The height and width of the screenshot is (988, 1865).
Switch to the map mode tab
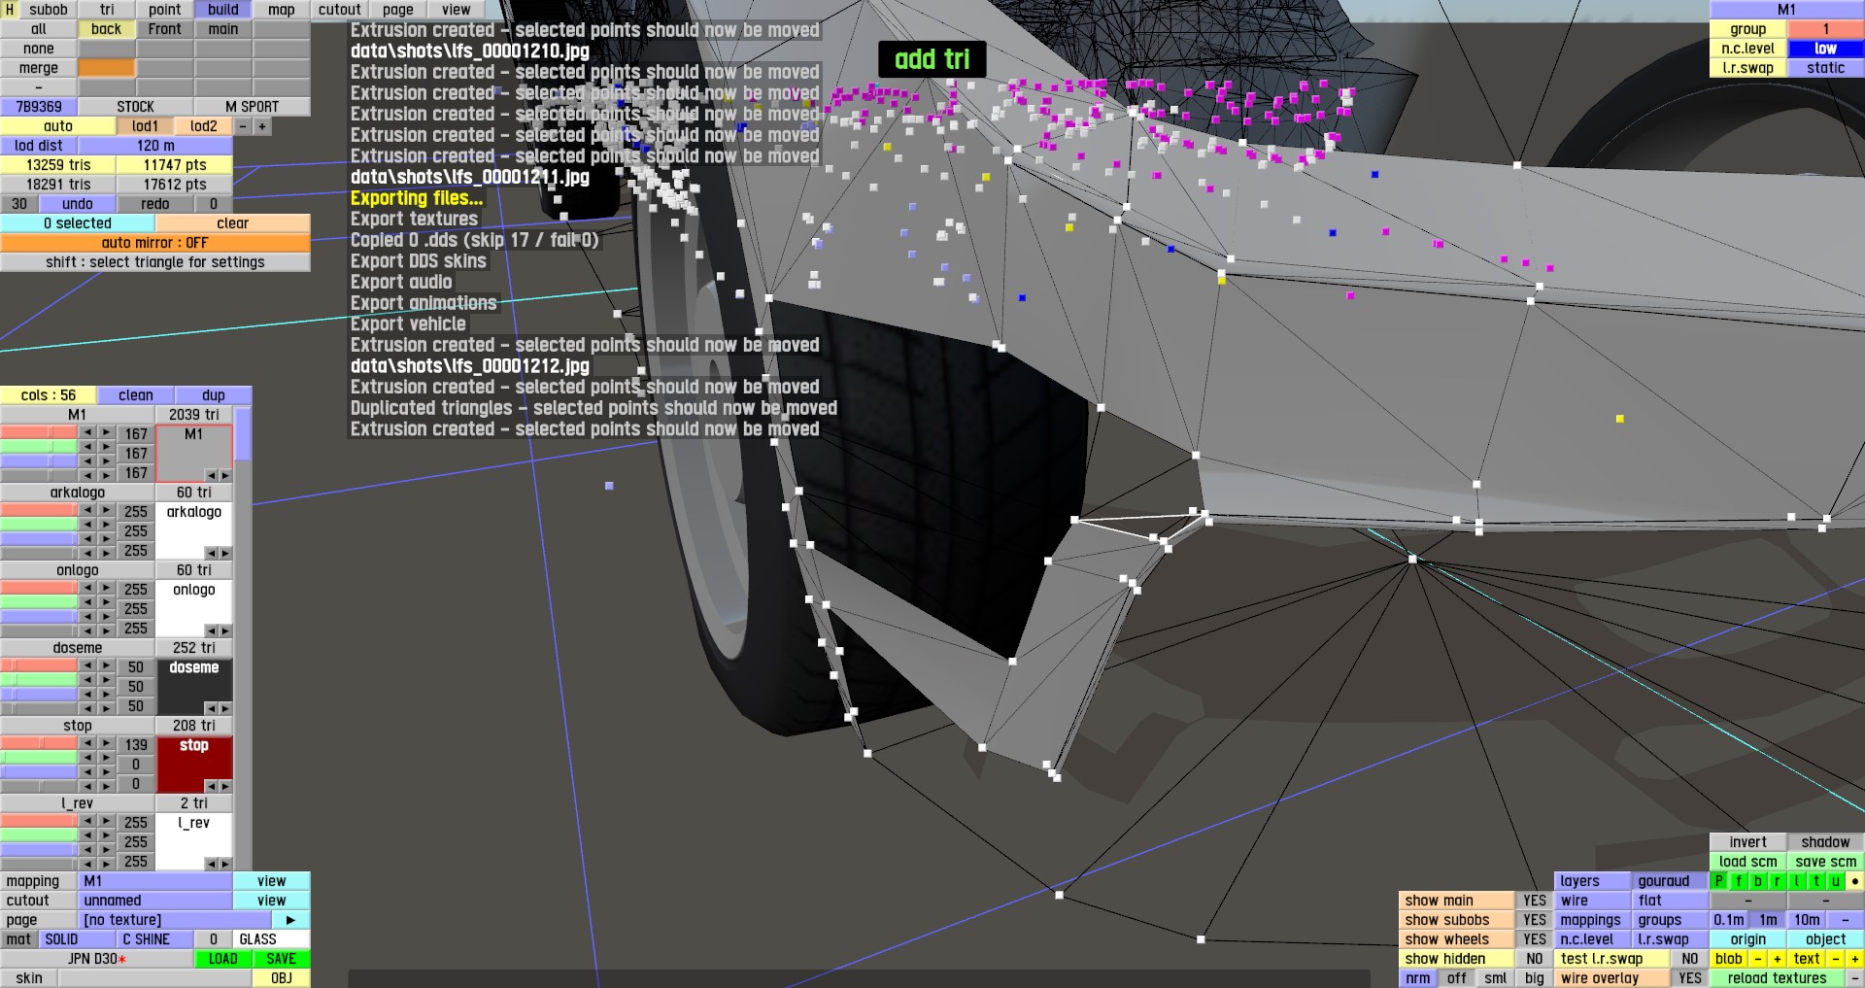click(x=282, y=10)
